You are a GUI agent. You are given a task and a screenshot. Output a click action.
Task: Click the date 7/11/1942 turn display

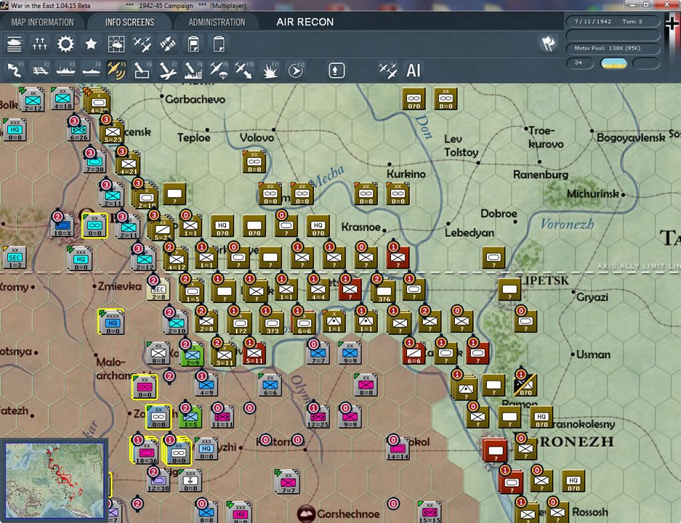click(x=613, y=21)
